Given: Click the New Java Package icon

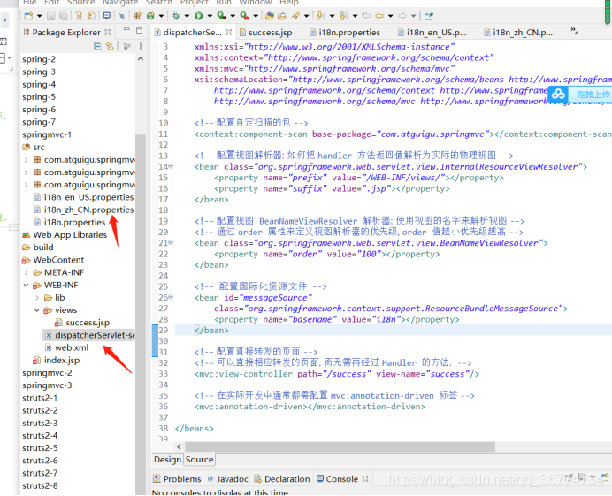Looking at the screenshot, I should pos(137,16).
